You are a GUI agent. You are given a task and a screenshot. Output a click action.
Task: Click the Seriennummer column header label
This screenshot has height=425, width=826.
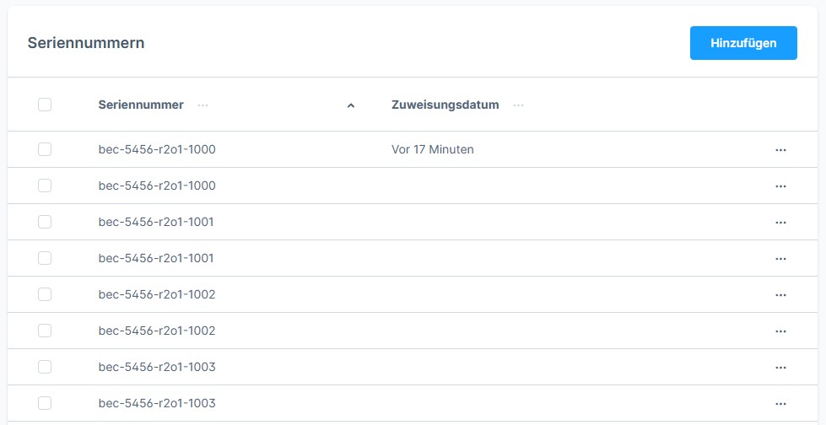tap(141, 105)
